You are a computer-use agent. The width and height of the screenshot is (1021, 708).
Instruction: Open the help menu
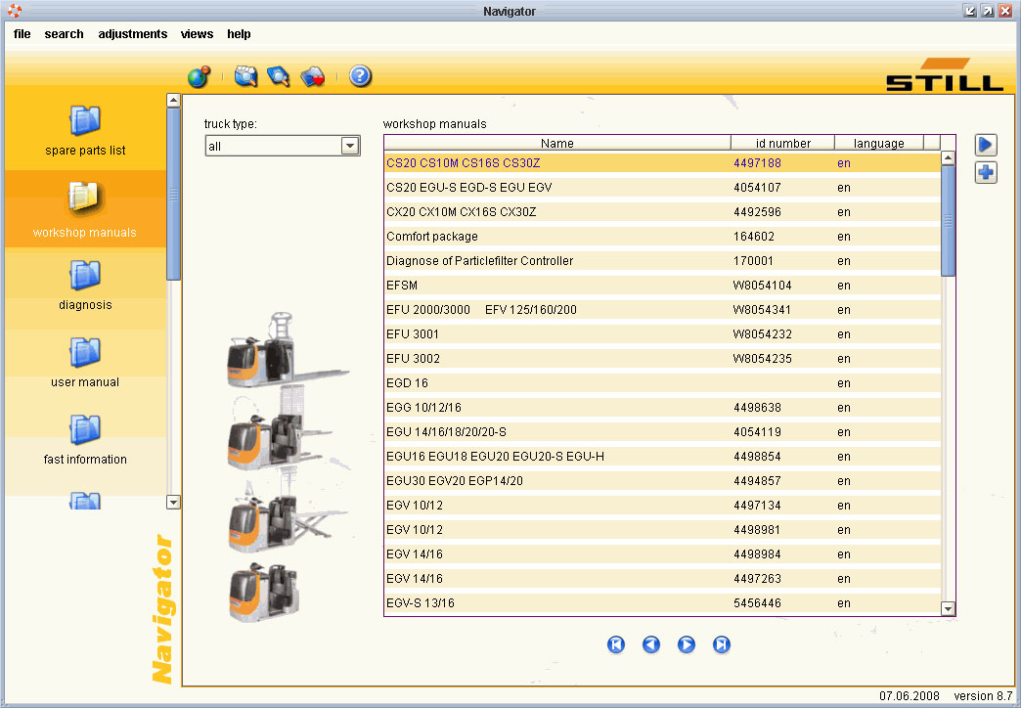click(239, 34)
